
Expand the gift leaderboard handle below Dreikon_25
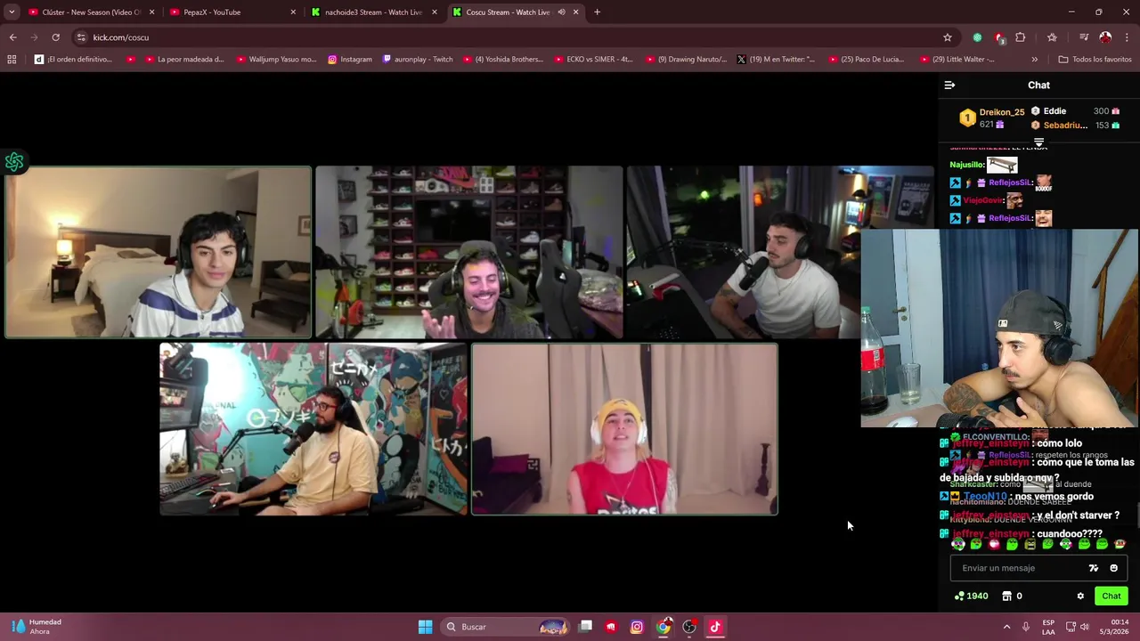(1038, 142)
